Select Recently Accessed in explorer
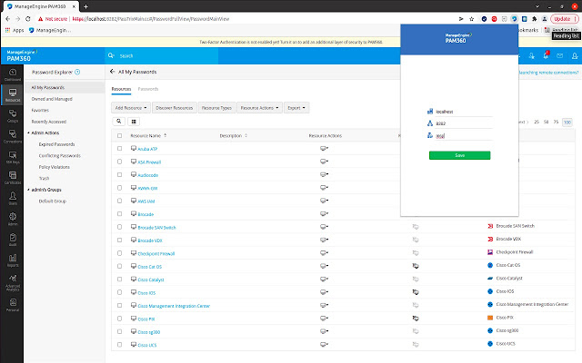The image size is (582, 363). pos(48,122)
